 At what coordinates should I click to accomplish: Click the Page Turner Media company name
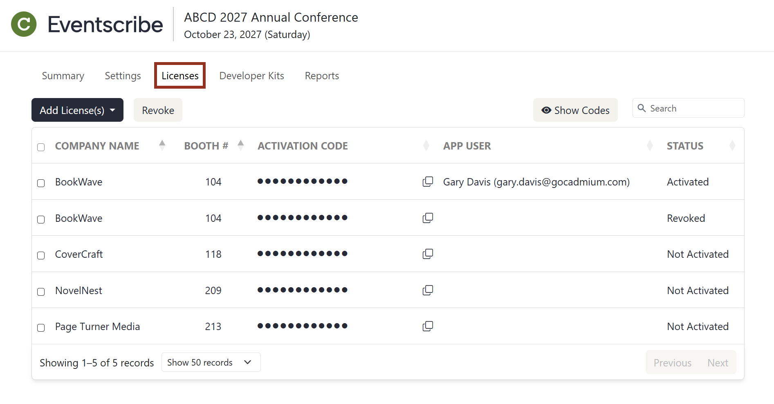(x=97, y=326)
